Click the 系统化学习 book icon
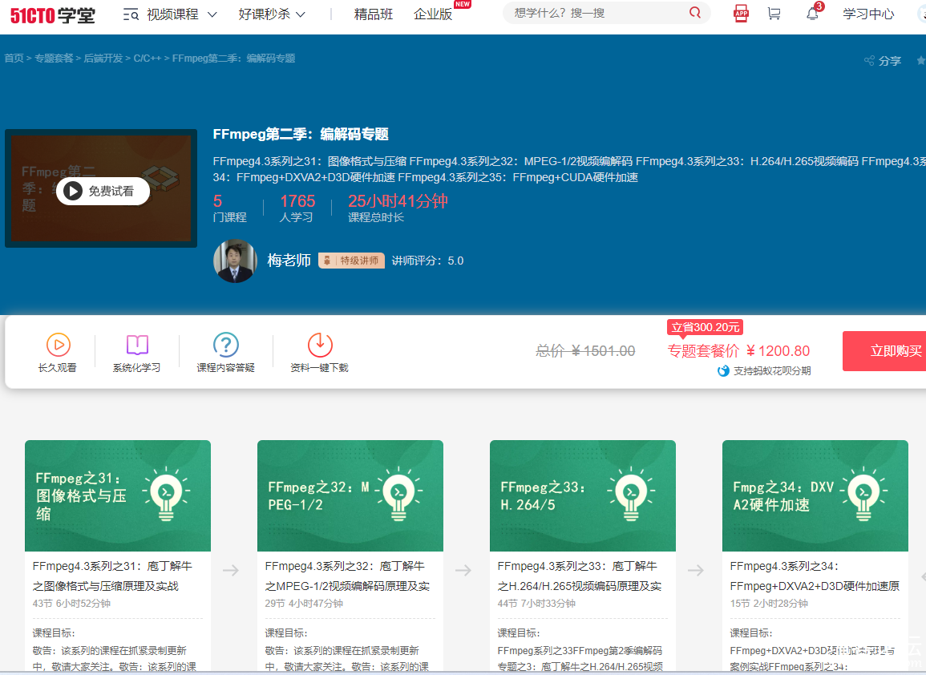 [137, 345]
